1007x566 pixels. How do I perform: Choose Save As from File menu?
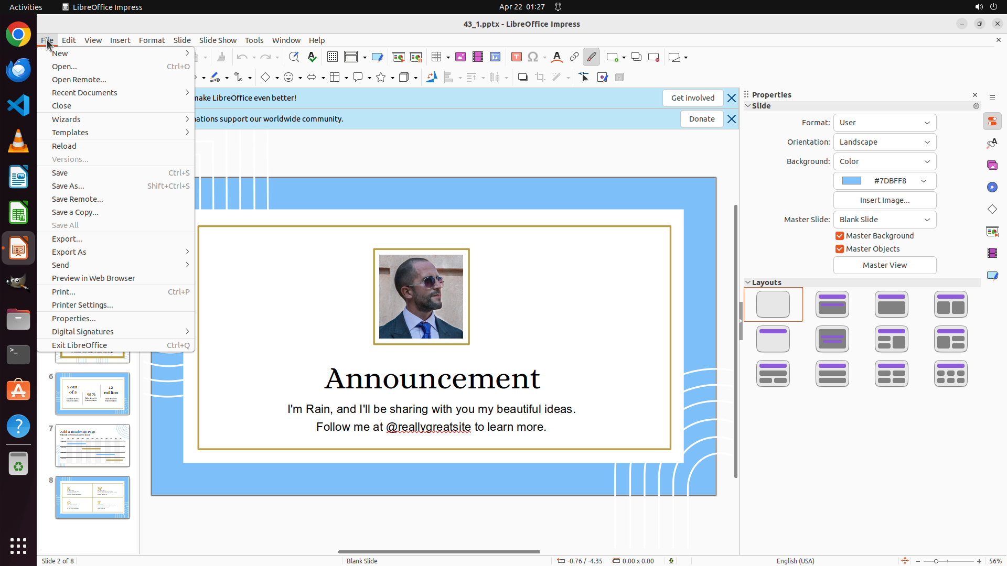point(68,186)
